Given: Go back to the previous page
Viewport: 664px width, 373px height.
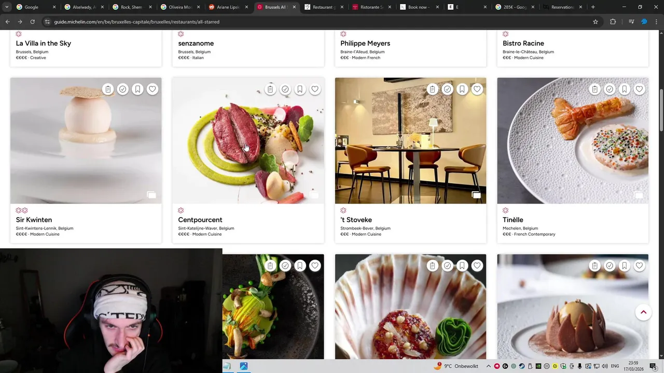Looking at the screenshot, I should click(x=7, y=22).
